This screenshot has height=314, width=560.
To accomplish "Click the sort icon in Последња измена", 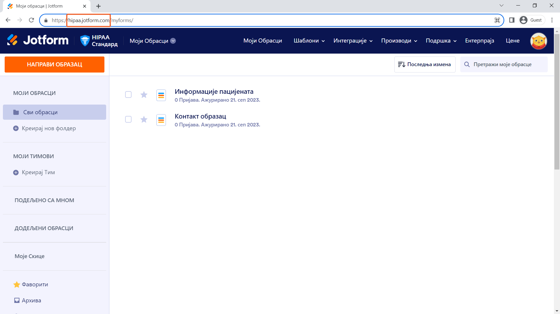I will click(402, 64).
